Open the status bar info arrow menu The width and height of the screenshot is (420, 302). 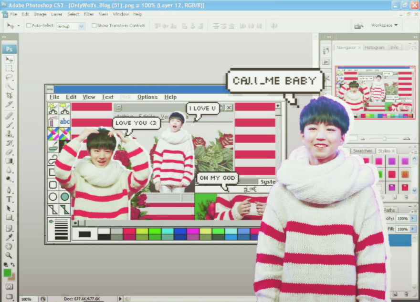click(120, 299)
